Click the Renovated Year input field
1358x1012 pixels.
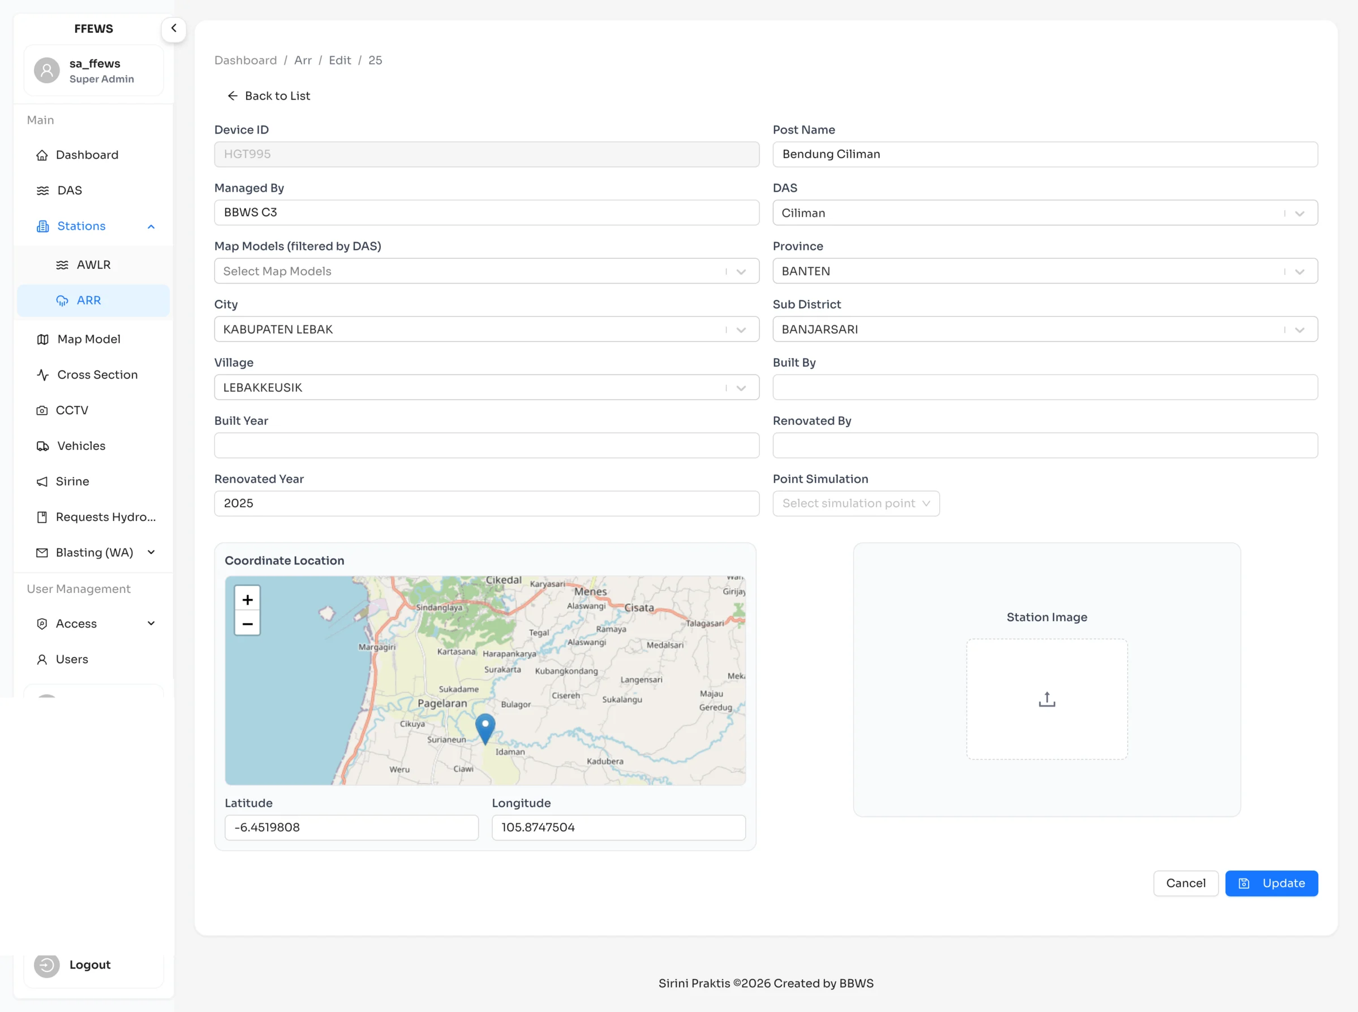coord(487,503)
